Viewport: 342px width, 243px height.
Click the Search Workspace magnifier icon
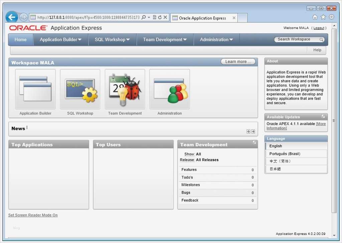pyautogui.click(x=321, y=39)
